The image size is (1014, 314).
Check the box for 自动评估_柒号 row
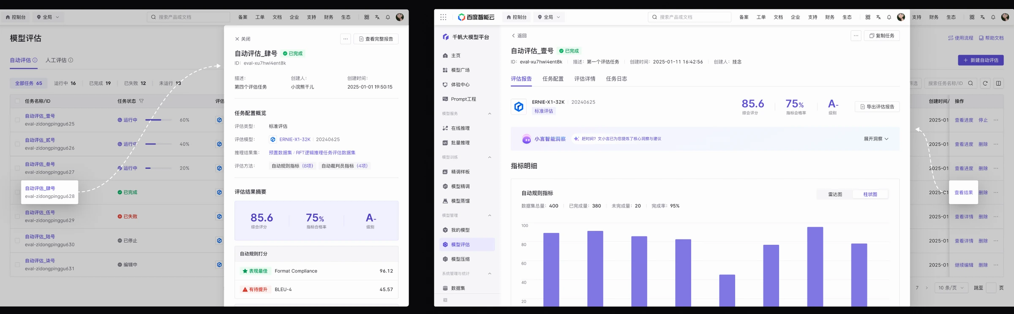17,265
